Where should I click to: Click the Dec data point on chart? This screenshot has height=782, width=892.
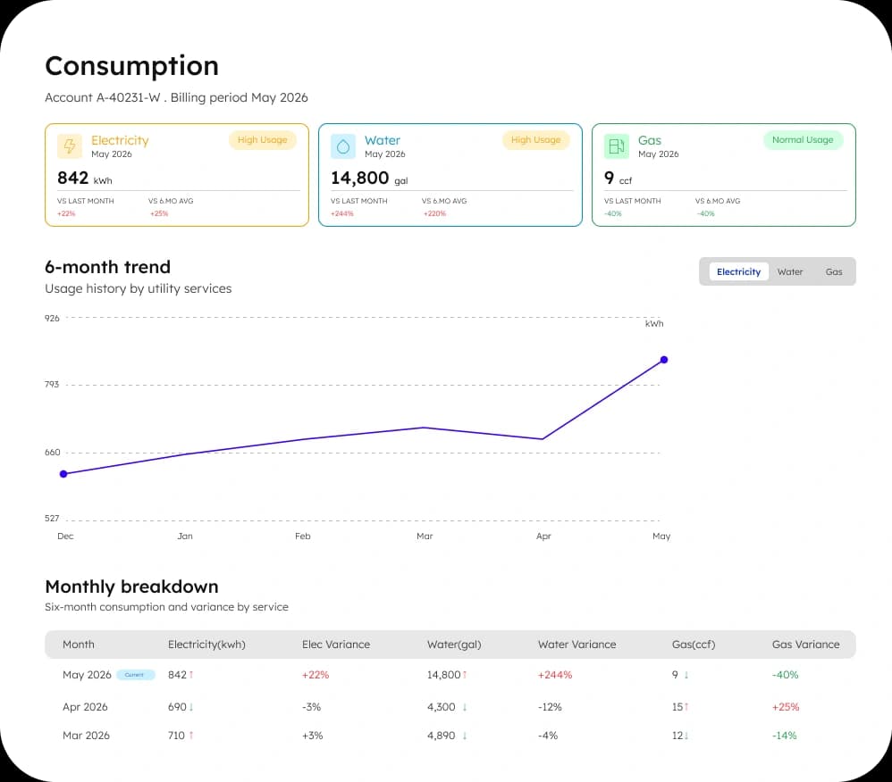pos(63,474)
